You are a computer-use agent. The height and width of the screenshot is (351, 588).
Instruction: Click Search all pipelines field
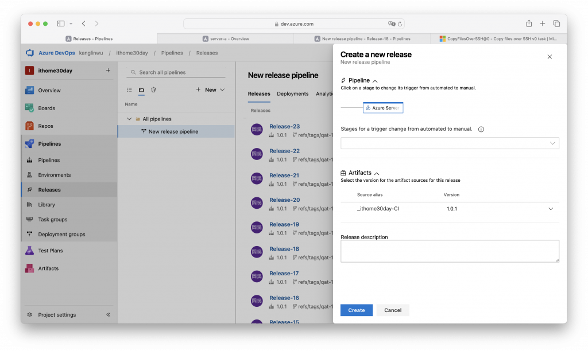tap(176, 72)
